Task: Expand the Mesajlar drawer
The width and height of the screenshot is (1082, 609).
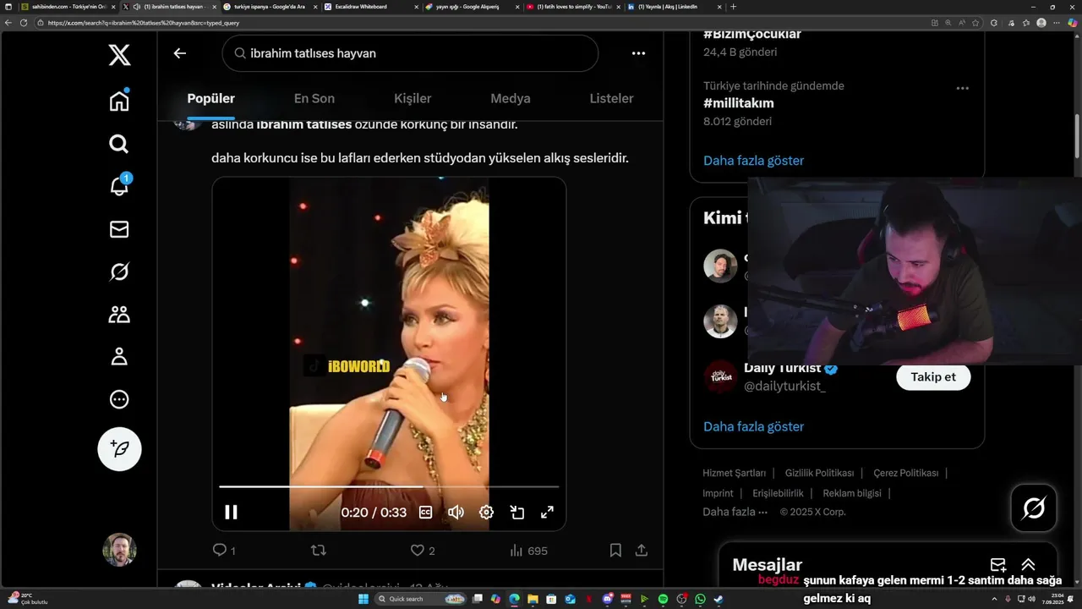Action: [x=1029, y=565]
